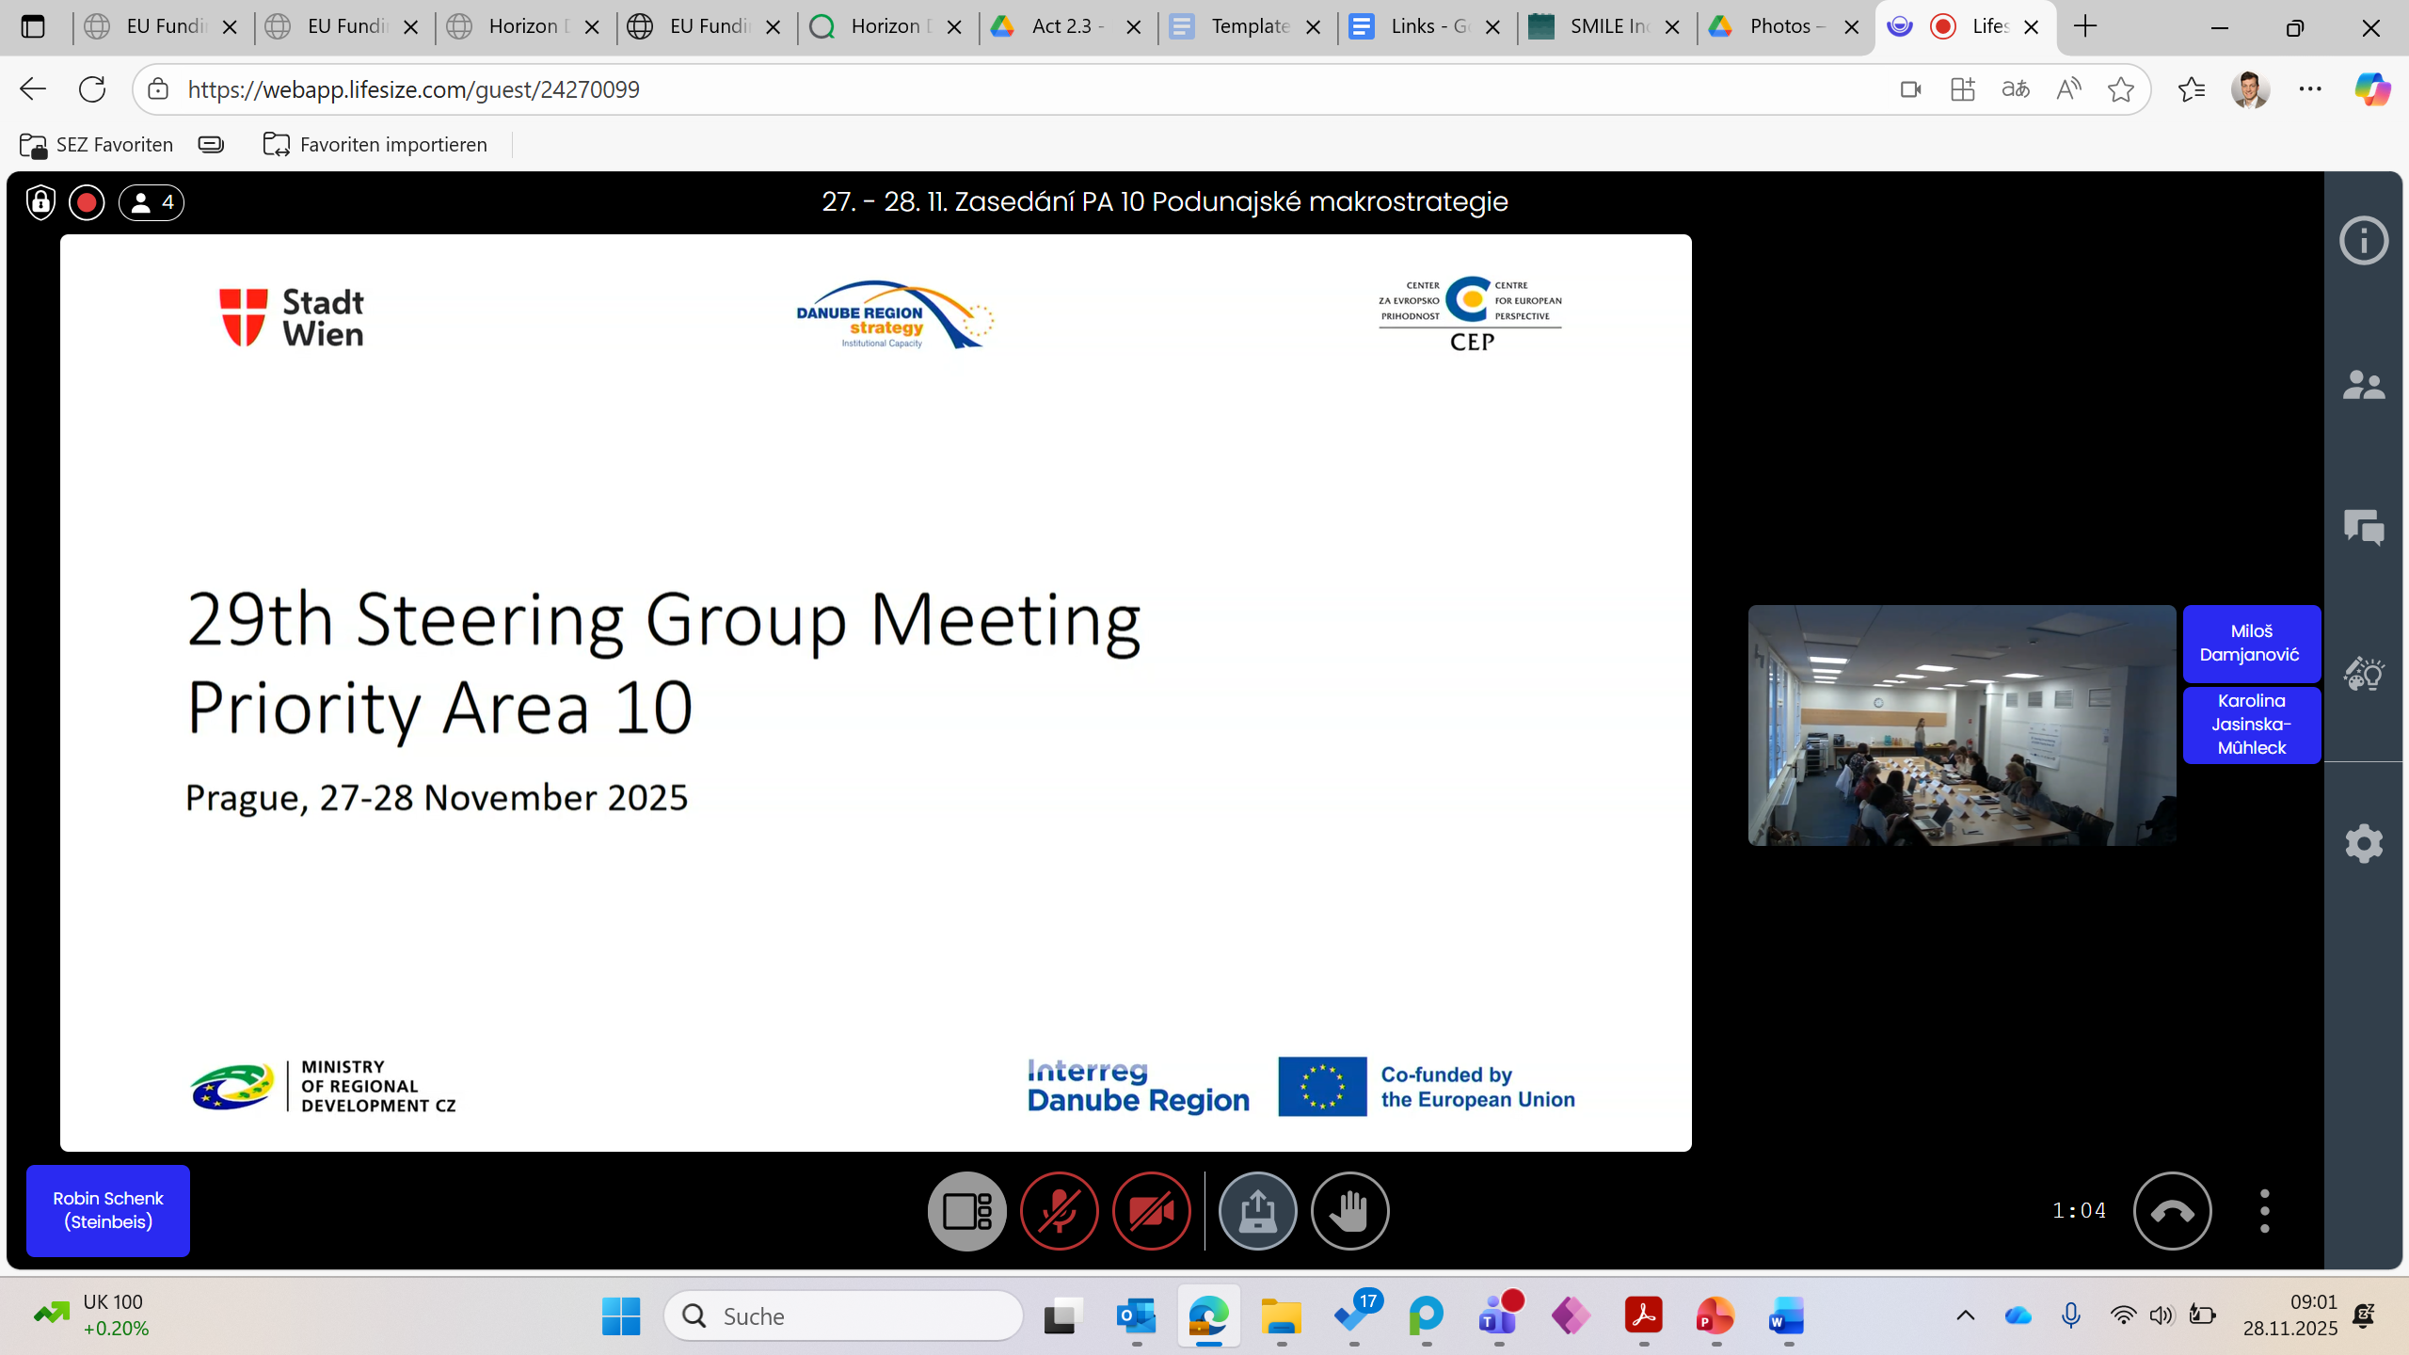The image size is (2409, 1355).
Task: Expand the participant count badge
Action: [x=152, y=202]
